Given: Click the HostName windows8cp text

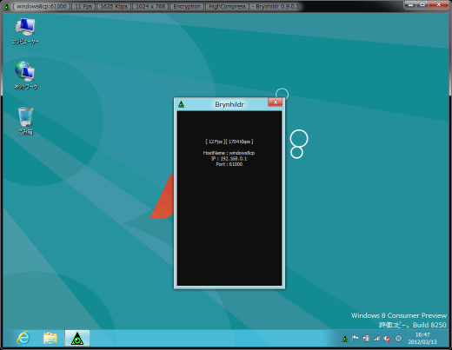Looking at the screenshot, I should (x=229, y=153).
